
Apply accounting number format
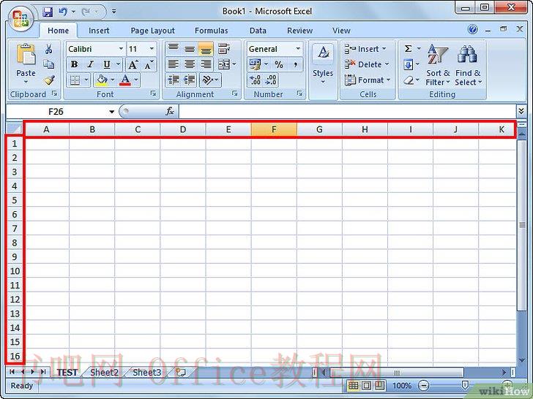point(256,64)
